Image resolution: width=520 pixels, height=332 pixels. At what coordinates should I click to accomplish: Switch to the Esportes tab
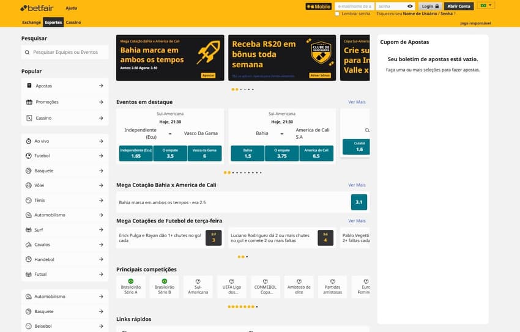point(53,23)
